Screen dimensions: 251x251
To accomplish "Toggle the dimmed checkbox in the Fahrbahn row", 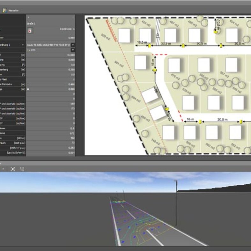I will point(28,84).
